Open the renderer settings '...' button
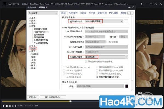Viewport: 164px width, 109px height. [126, 21]
